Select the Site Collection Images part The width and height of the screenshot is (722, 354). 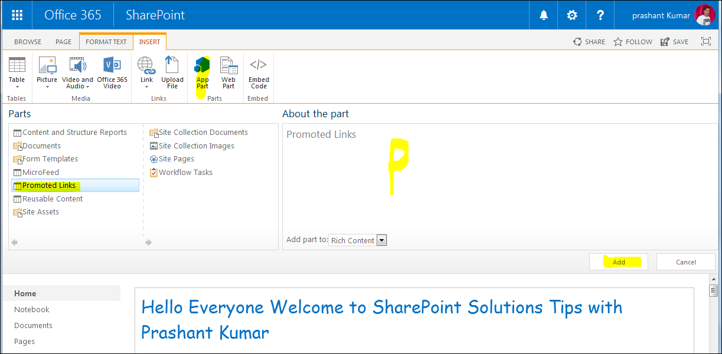point(192,146)
